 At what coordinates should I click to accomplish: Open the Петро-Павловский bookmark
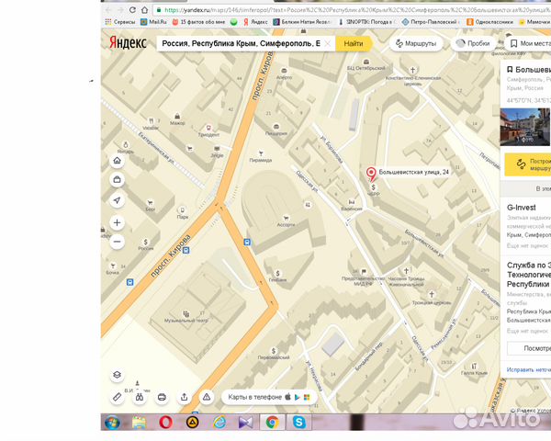pos(432,22)
